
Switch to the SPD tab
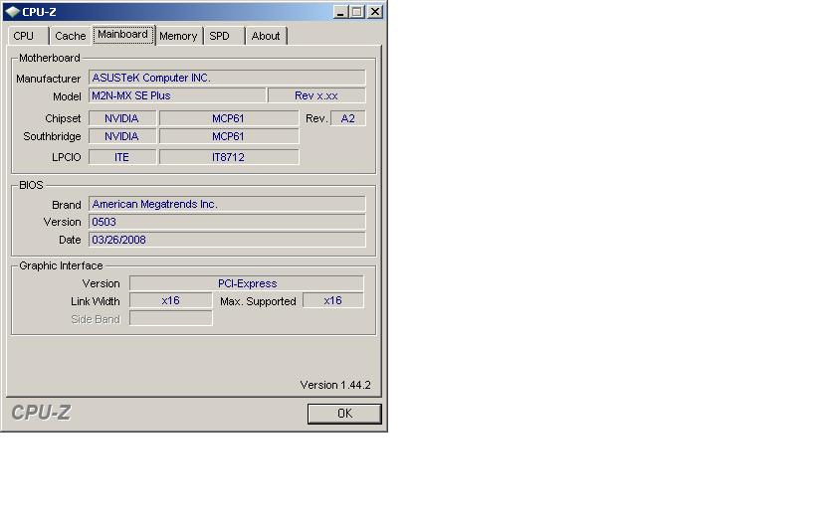[223, 36]
